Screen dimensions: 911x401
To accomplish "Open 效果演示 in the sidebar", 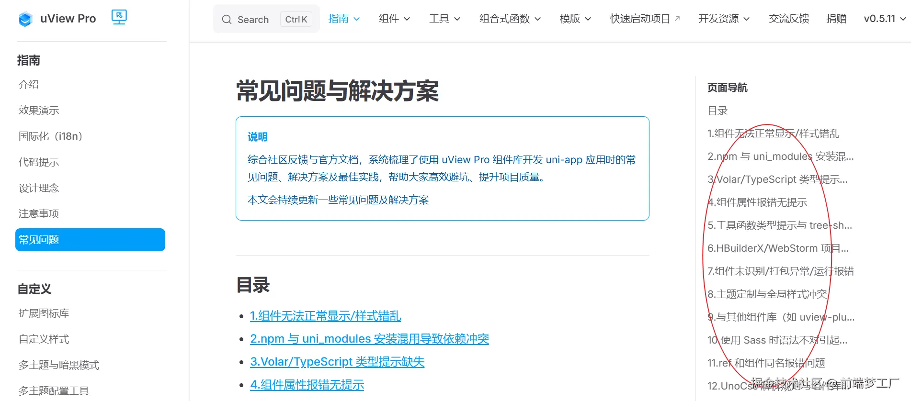I will tap(39, 110).
